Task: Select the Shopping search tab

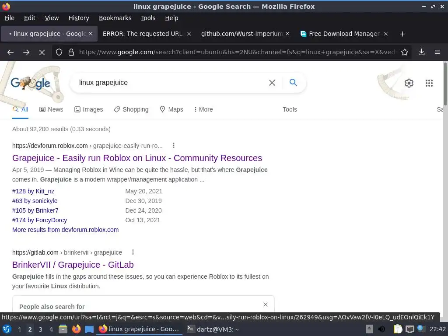Action: coord(131,109)
